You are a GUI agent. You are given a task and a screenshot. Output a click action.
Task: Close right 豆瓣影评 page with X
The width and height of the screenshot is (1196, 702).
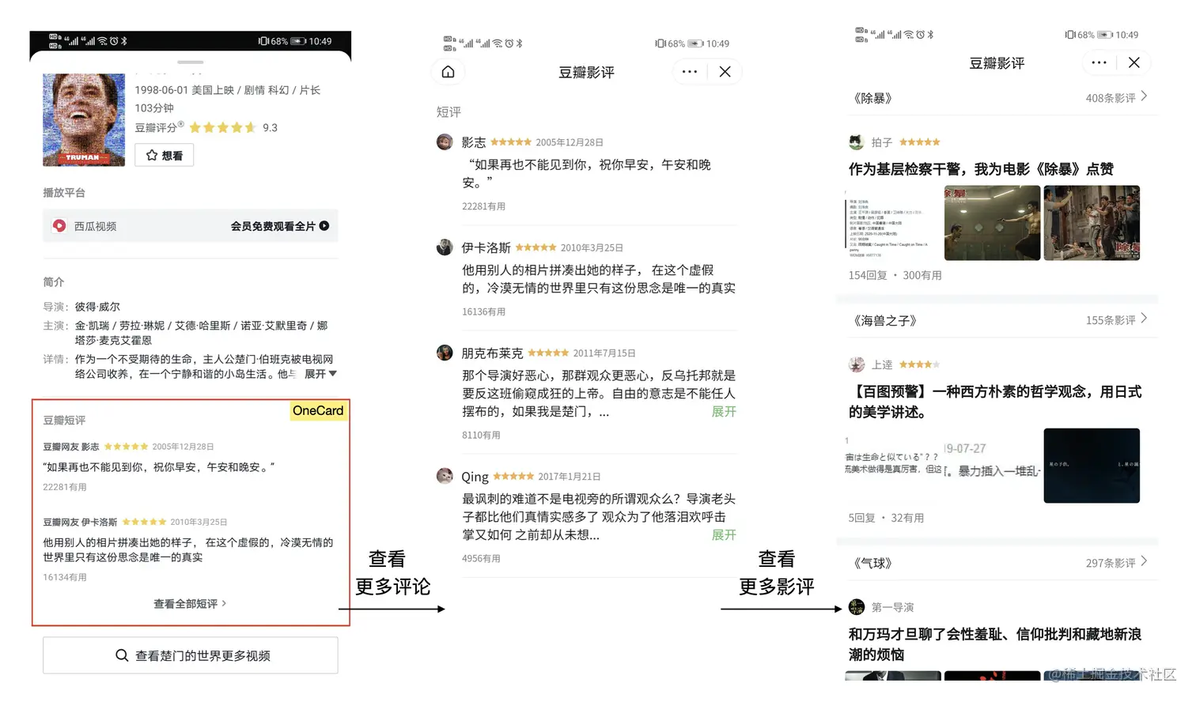(x=1134, y=62)
